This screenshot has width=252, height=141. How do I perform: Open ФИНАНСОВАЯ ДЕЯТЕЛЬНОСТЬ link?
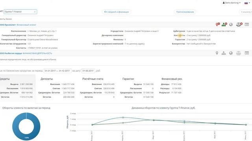(x=37, y=53)
